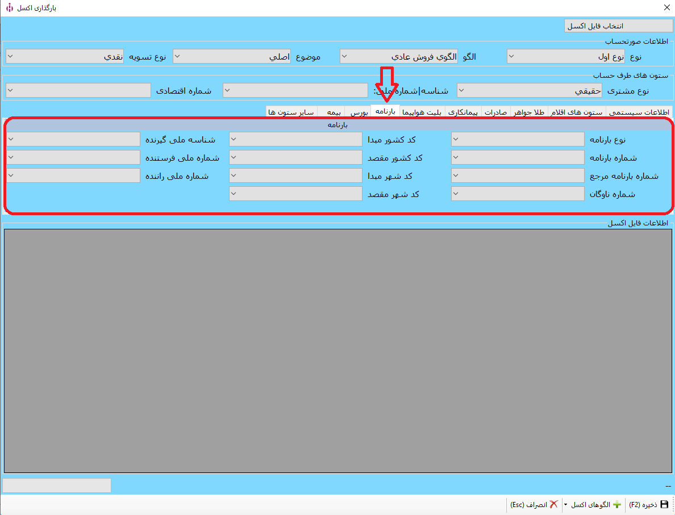Click the app logo in title bar
The height and width of the screenshot is (515, 675).
tap(9, 8)
